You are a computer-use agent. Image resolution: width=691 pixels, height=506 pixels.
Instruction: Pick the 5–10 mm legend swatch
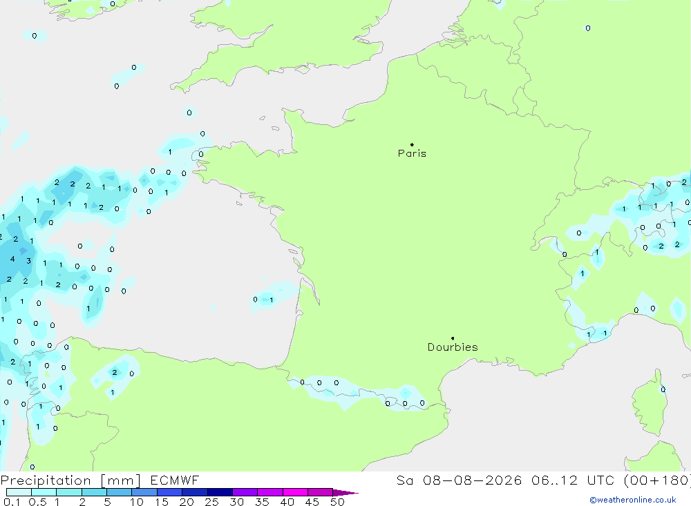(120, 492)
